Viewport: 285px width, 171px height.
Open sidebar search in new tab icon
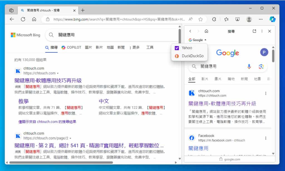pyautogui.click(x=254, y=31)
